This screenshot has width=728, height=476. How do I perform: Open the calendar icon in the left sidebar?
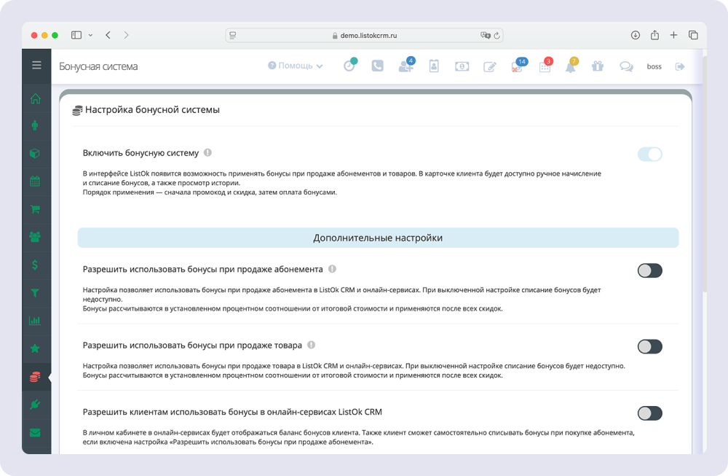[35, 182]
